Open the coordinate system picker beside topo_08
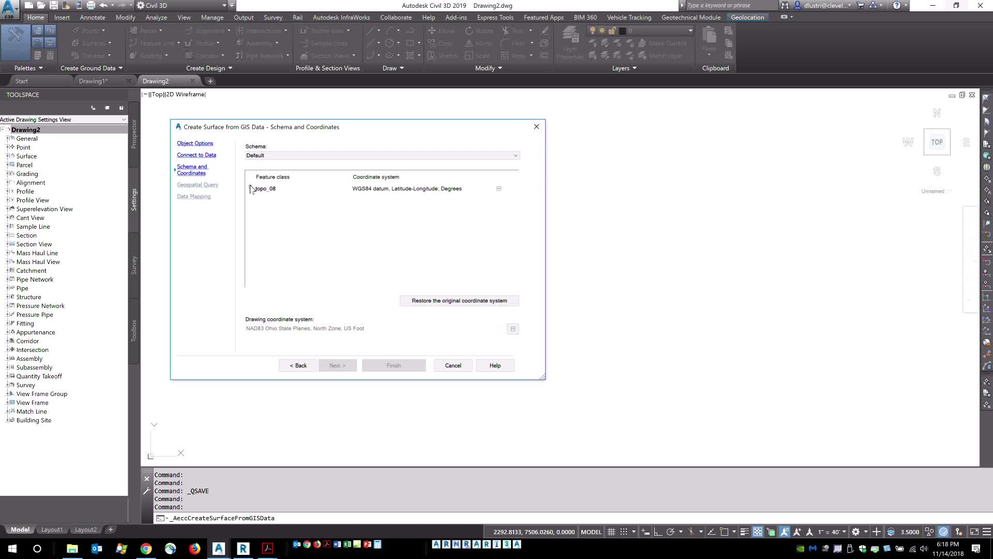 click(499, 189)
